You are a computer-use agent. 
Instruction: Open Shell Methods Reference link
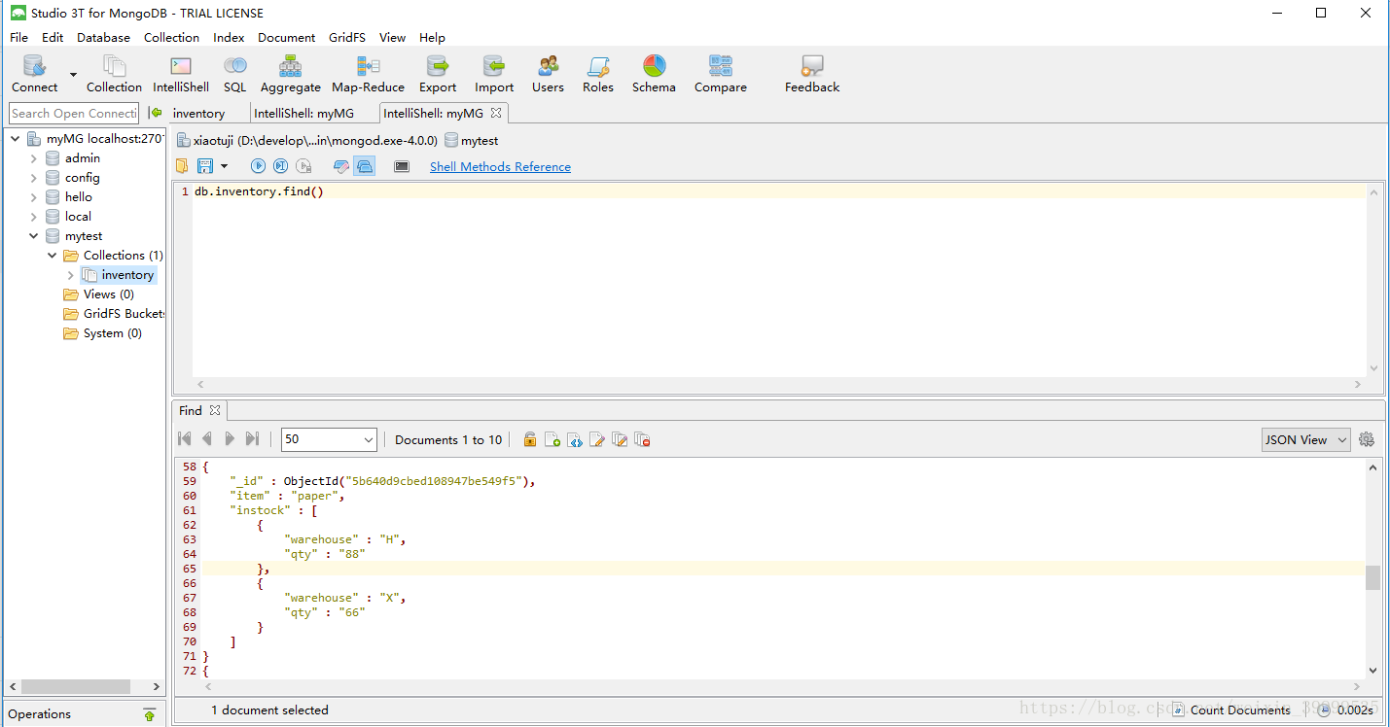pyautogui.click(x=500, y=167)
